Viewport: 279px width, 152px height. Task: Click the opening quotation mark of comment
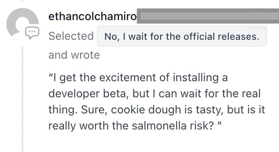(51, 75)
